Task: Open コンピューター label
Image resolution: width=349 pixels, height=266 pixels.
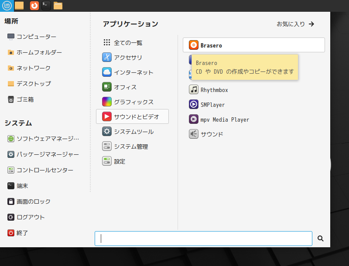Action: (x=36, y=37)
